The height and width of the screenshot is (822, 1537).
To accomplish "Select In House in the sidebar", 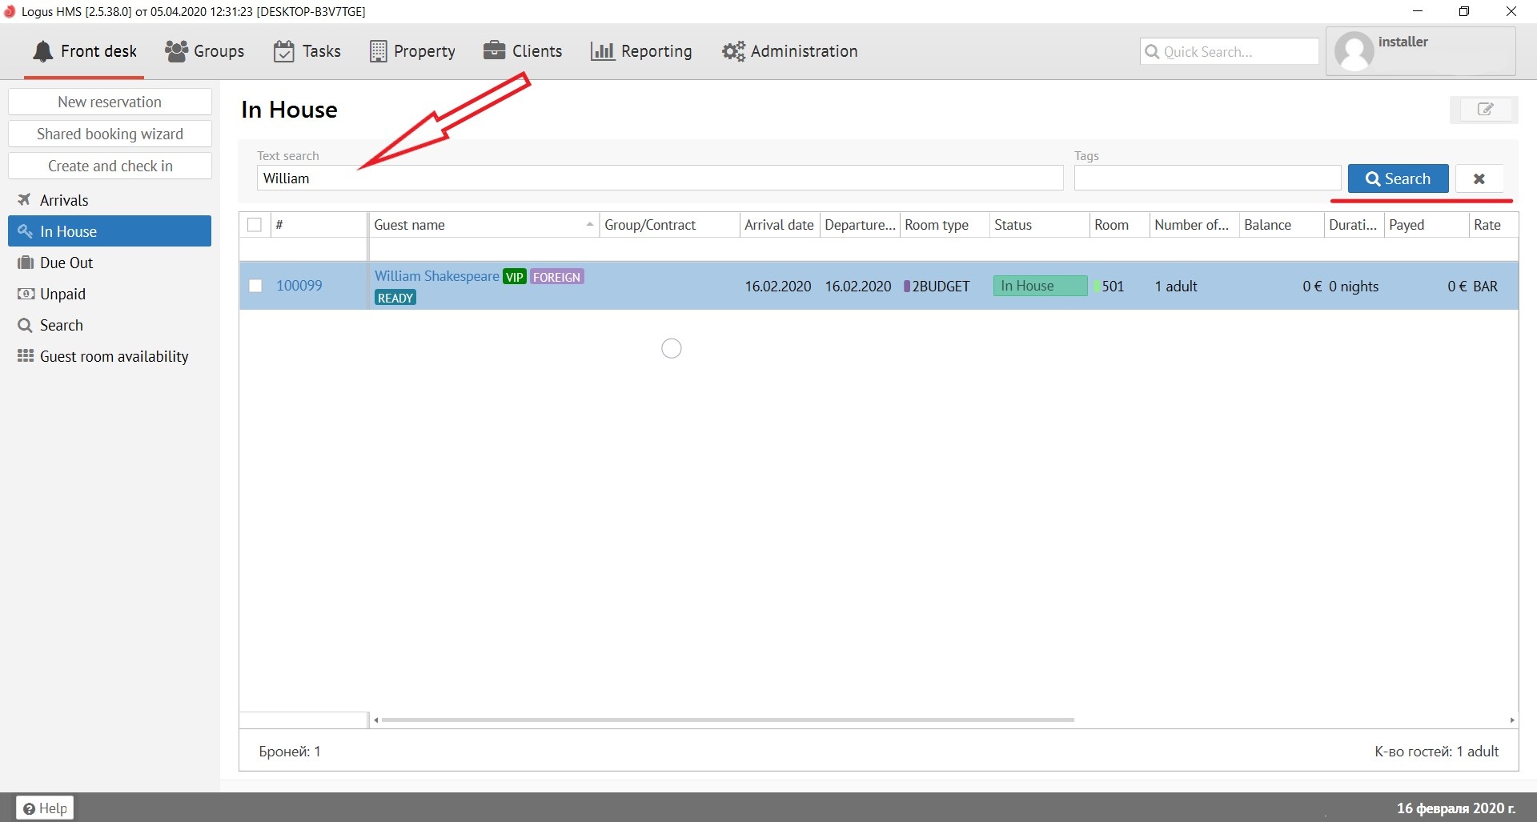I will pyautogui.click(x=110, y=231).
